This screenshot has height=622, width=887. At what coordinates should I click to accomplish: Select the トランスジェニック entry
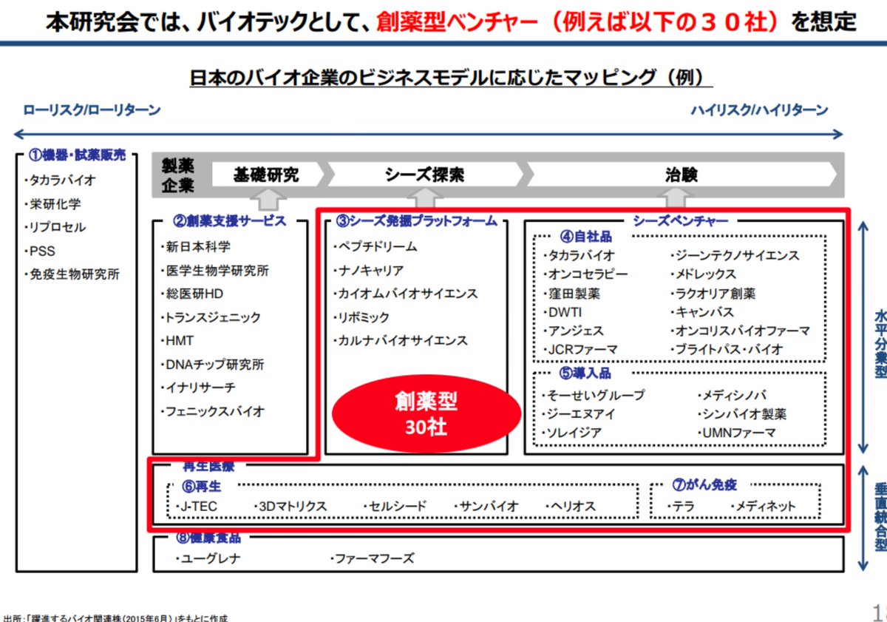211,317
